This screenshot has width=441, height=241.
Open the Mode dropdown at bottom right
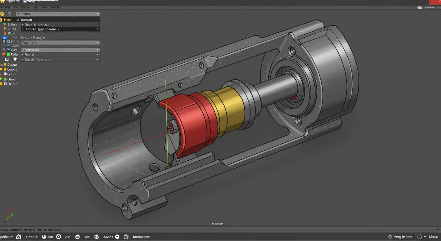click(x=425, y=237)
